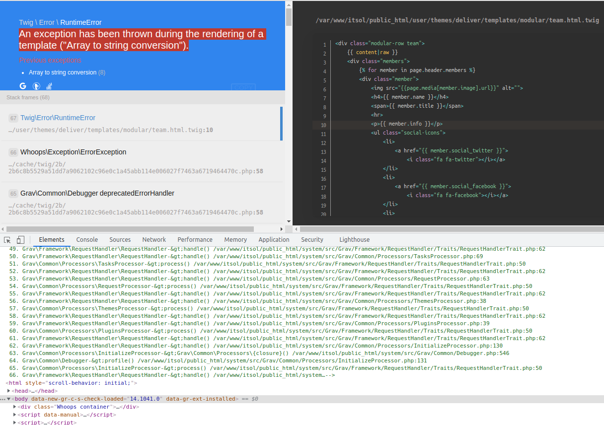The image size is (604, 425).
Task: Click code line 17 member.social_facebook href
Action: point(453,186)
